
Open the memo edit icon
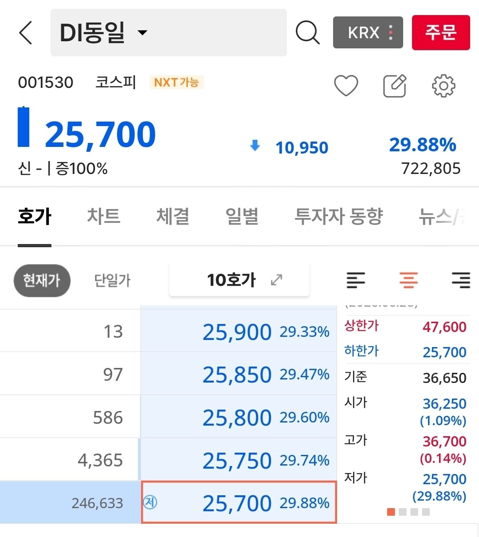(394, 86)
